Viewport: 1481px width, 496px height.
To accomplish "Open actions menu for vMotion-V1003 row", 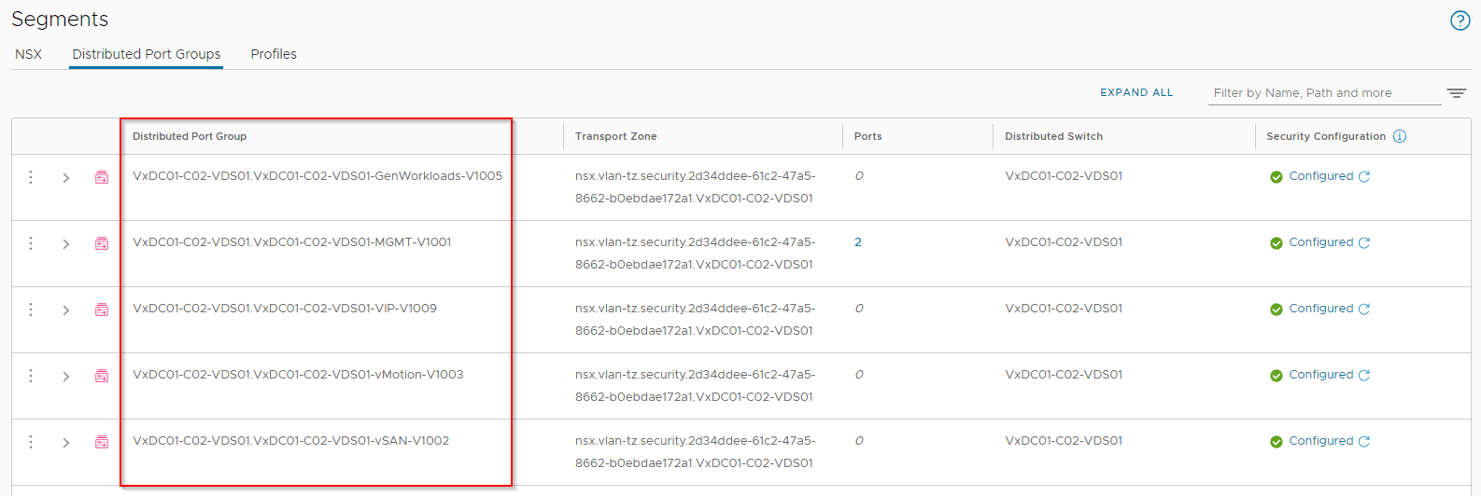I will [31, 376].
